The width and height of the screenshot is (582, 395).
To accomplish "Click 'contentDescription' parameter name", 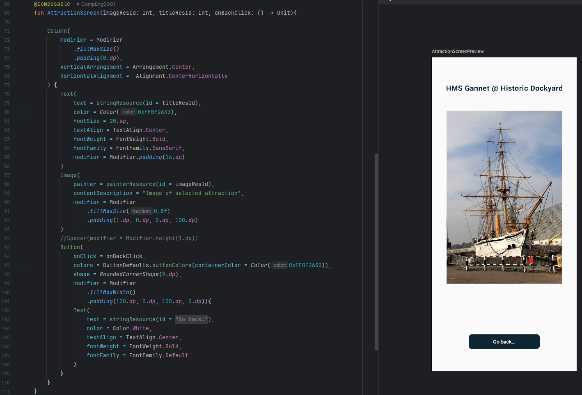I will click(103, 193).
